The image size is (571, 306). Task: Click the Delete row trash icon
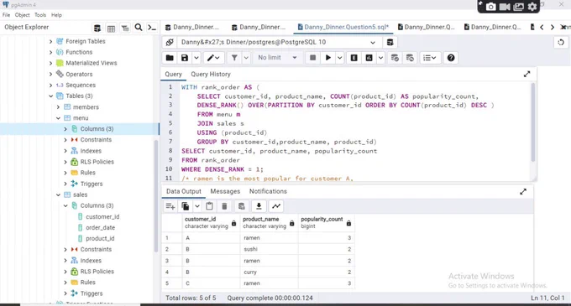(x=224, y=206)
